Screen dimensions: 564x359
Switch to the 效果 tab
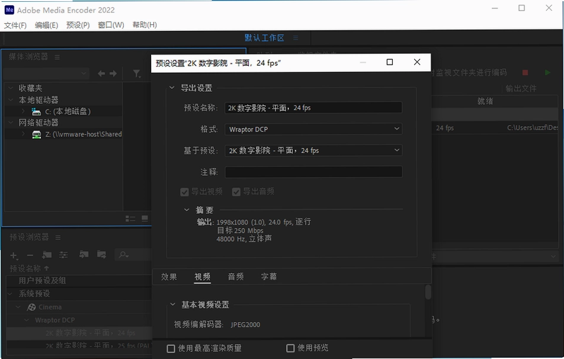click(x=169, y=277)
